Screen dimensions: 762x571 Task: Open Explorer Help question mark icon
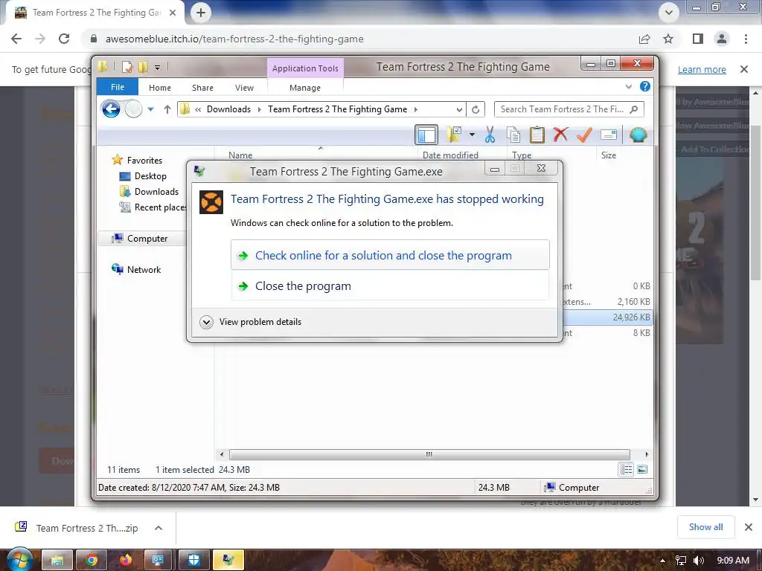pyautogui.click(x=645, y=86)
